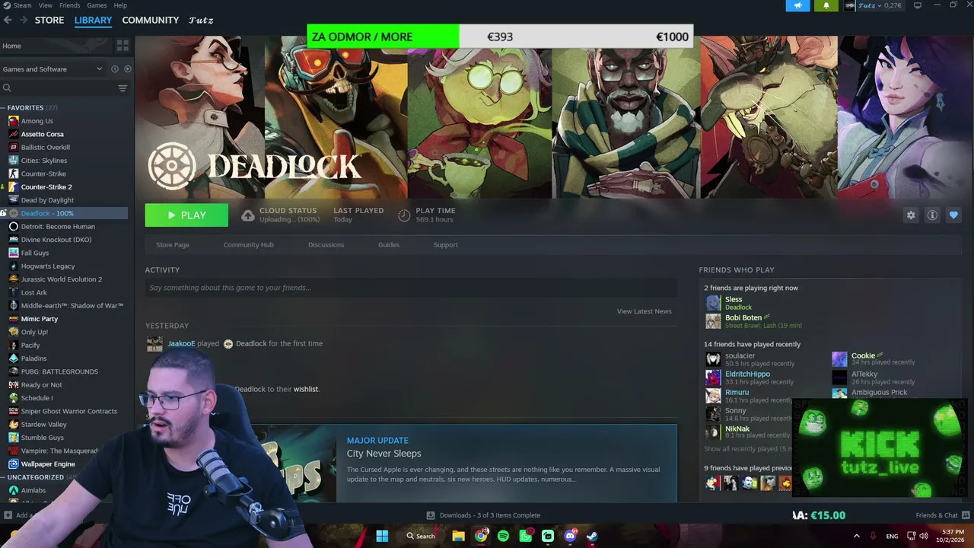This screenshot has width=974, height=548.
Task: Open Deadlock Discussions tab
Action: 326,245
